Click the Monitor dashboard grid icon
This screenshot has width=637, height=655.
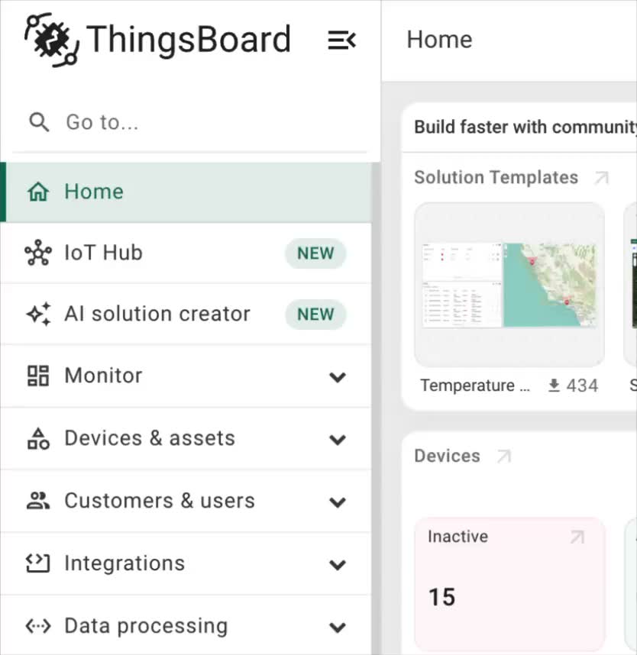pyautogui.click(x=38, y=376)
